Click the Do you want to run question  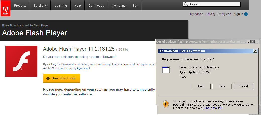[x=188, y=59]
